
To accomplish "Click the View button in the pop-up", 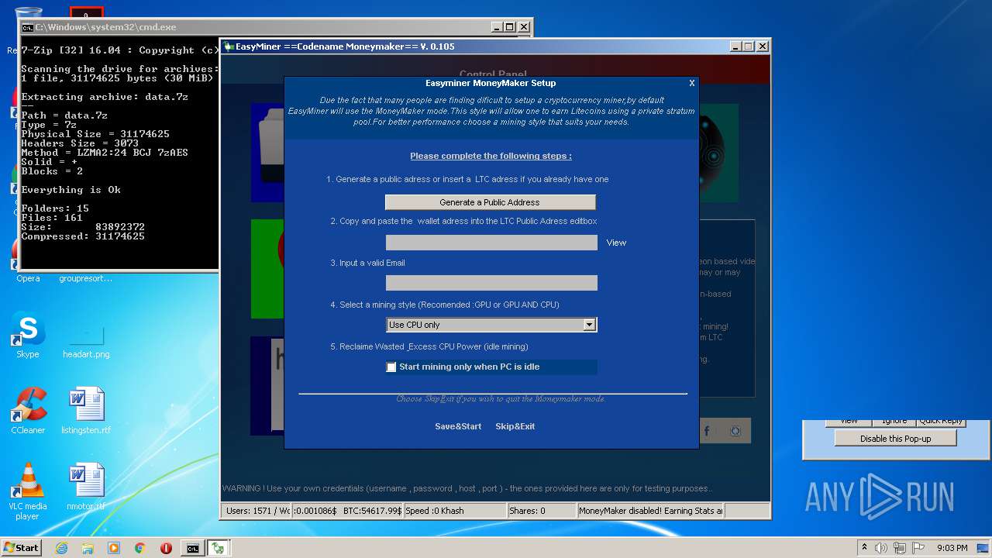I will point(849,422).
